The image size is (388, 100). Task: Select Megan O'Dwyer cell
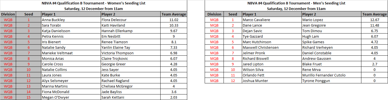point(71,97)
